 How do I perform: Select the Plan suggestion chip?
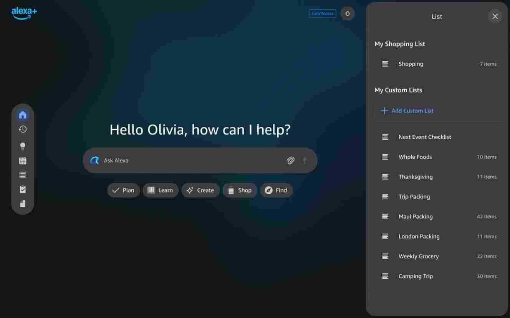(x=123, y=190)
